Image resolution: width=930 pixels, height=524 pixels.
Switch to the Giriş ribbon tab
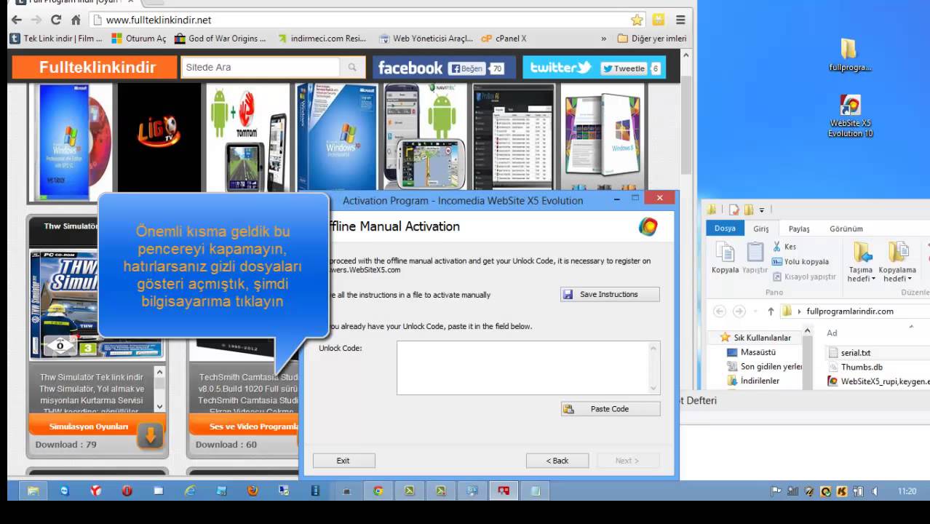coord(760,229)
